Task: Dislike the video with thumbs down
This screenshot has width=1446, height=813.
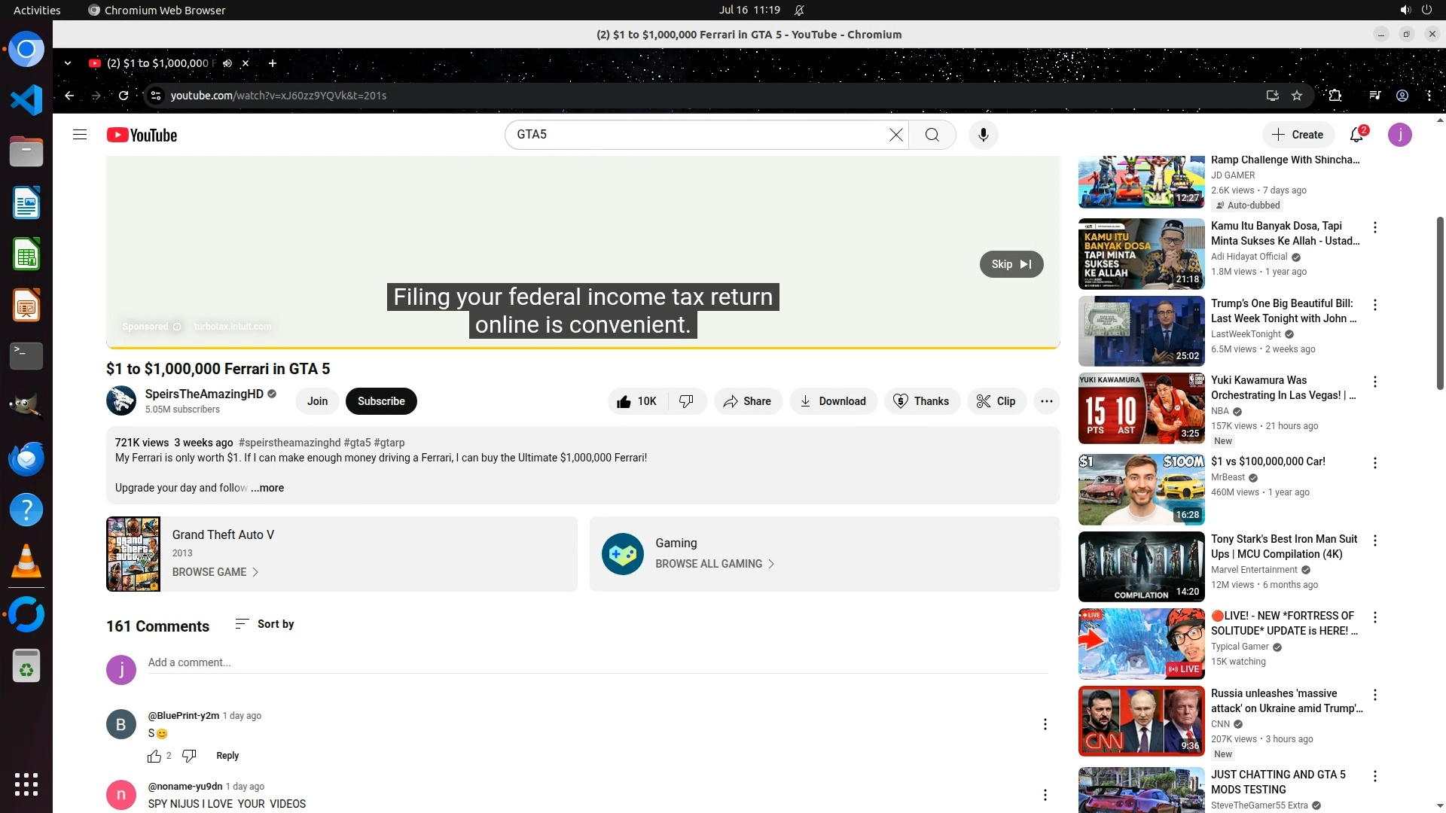Action: [686, 401]
